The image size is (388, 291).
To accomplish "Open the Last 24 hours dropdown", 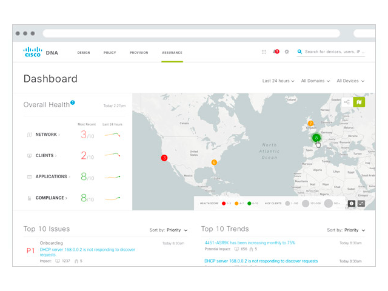I will [x=278, y=81].
